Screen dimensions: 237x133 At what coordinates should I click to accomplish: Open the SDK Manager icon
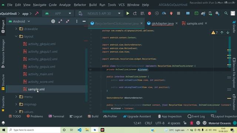click(217, 13)
